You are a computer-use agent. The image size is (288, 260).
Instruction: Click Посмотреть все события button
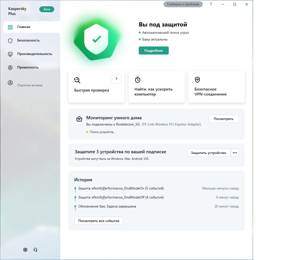click(99, 221)
